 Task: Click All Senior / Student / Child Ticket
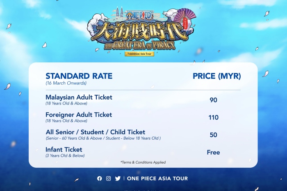point(96,132)
